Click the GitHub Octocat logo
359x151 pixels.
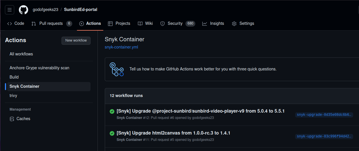(x=24, y=10)
